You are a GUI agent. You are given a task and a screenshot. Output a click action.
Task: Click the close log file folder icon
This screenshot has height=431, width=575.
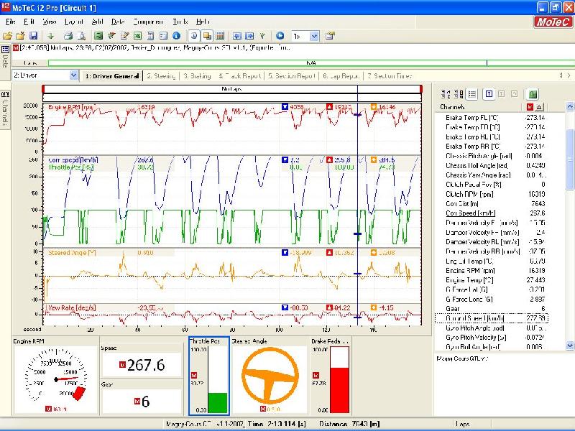20,35
